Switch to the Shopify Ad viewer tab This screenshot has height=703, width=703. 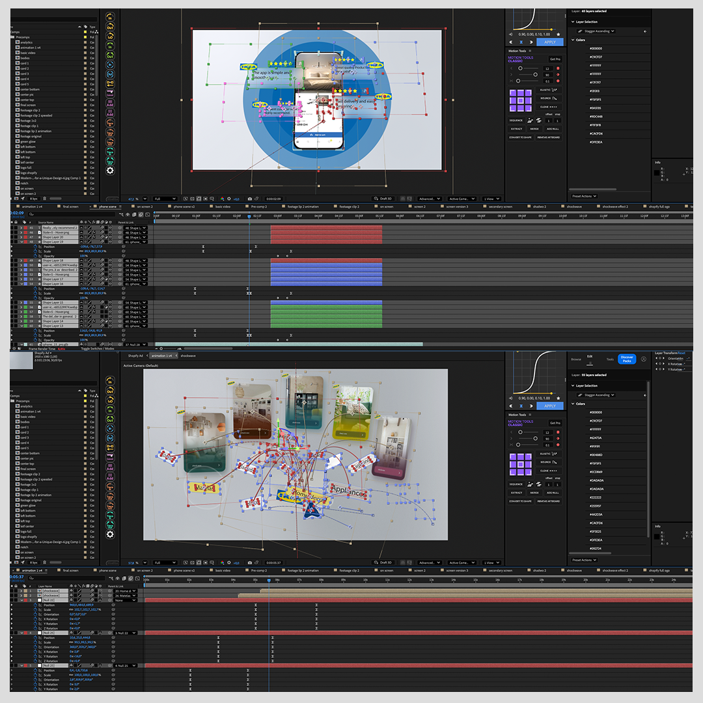point(135,356)
